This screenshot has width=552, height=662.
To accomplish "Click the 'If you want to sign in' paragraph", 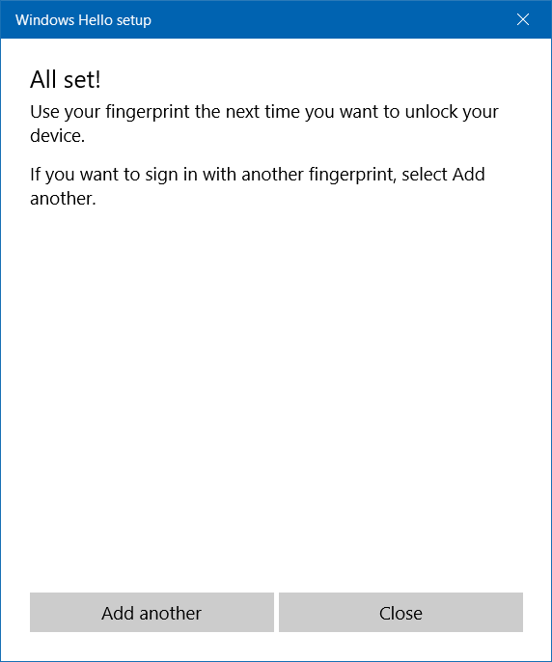I will click(x=258, y=185).
